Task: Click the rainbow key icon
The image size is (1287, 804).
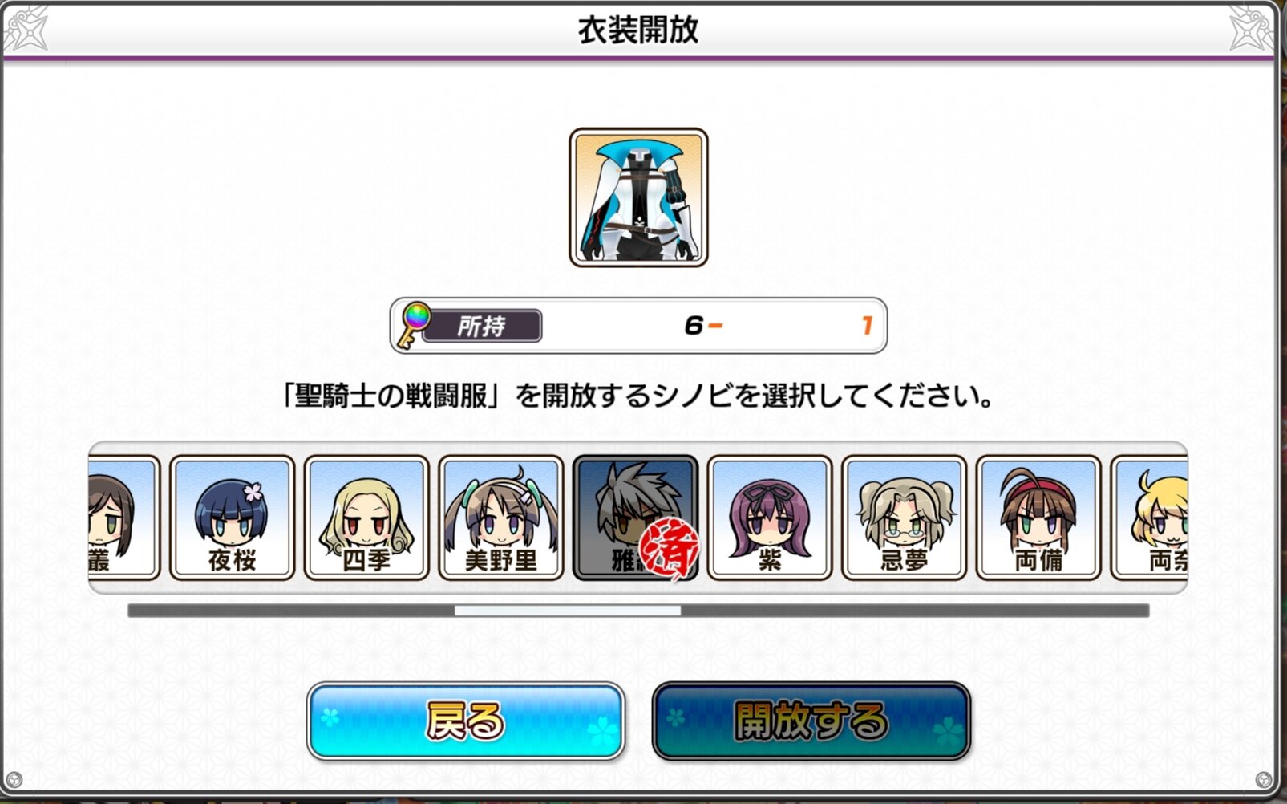Action: click(414, 325)
